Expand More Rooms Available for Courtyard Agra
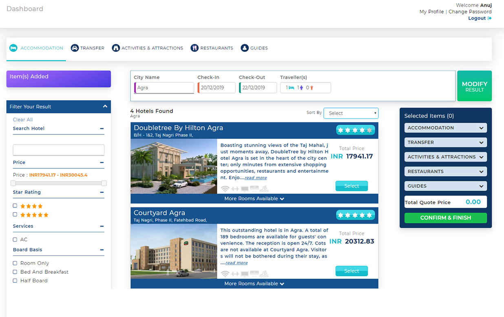Viewport: 504px width, 317px height. (254, 284)
